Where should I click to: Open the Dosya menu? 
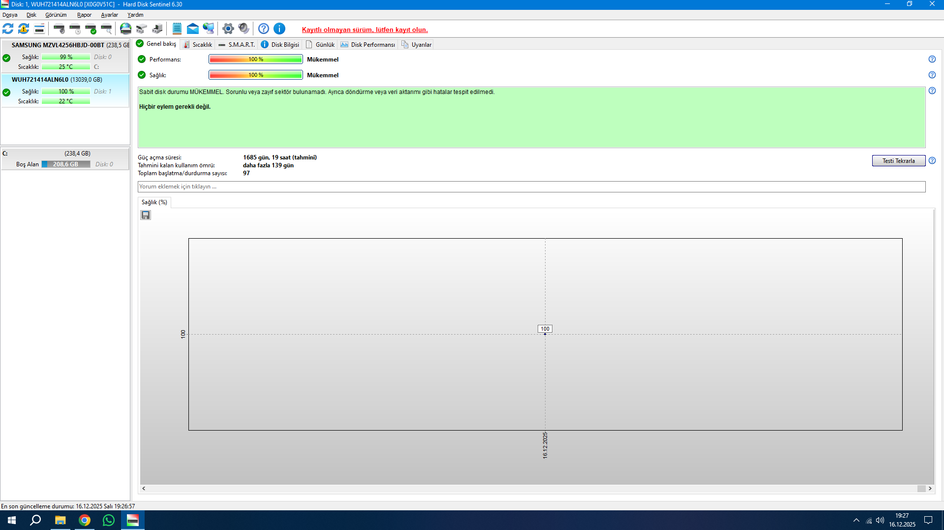pos(10,15)
